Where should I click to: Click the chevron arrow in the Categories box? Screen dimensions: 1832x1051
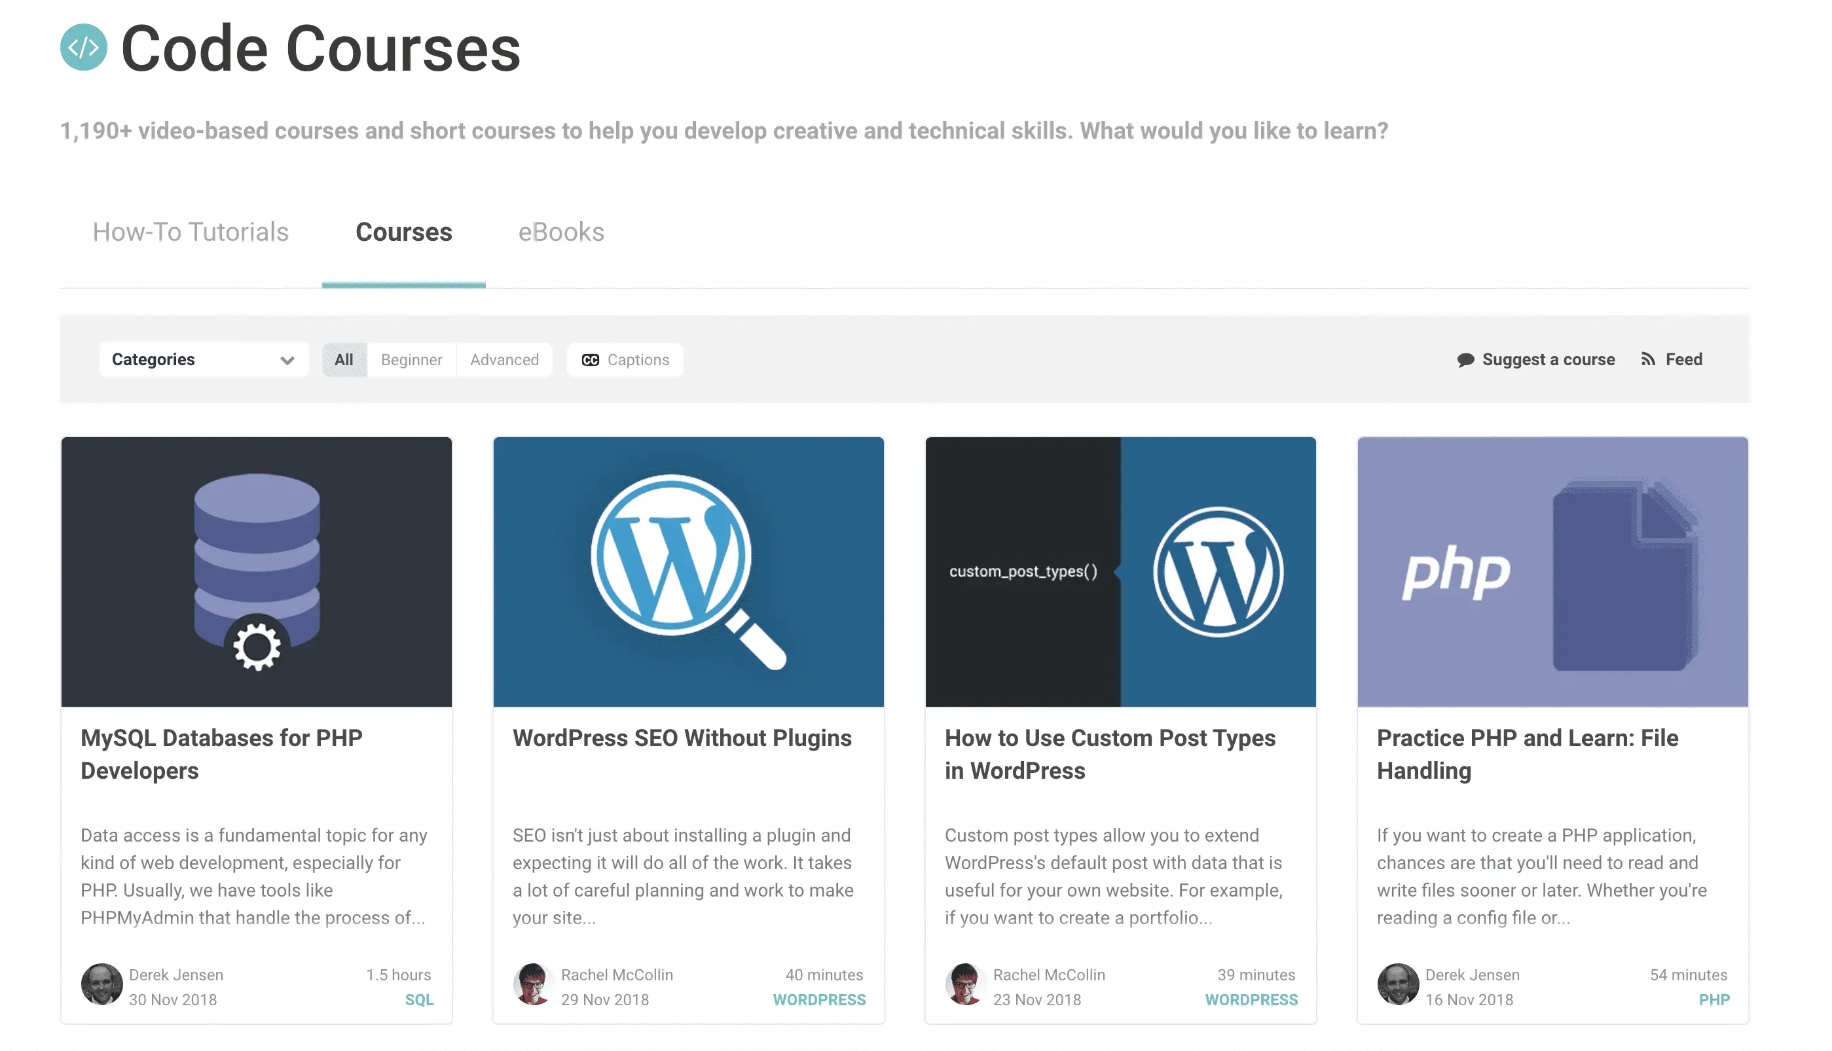[x=287, y=360]
